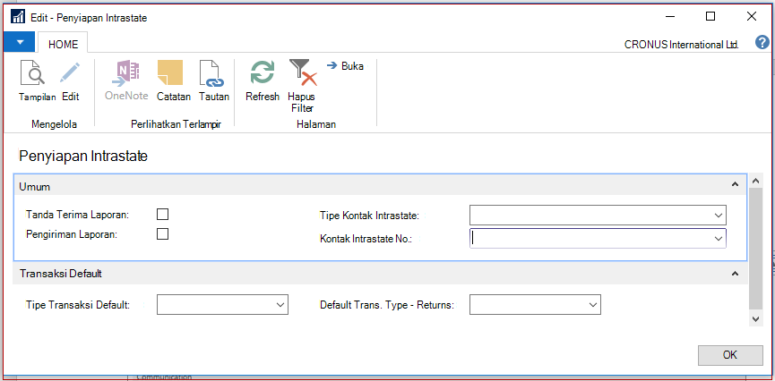
Task: Open Tipe Kontak Intrastate dropdown
Action: 598,216
